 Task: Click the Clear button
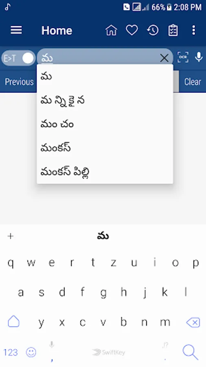(x=193, y=82)
